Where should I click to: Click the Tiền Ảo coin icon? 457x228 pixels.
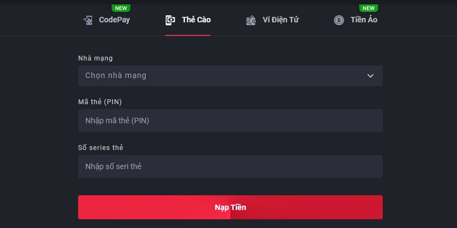(x=339, y=20)
